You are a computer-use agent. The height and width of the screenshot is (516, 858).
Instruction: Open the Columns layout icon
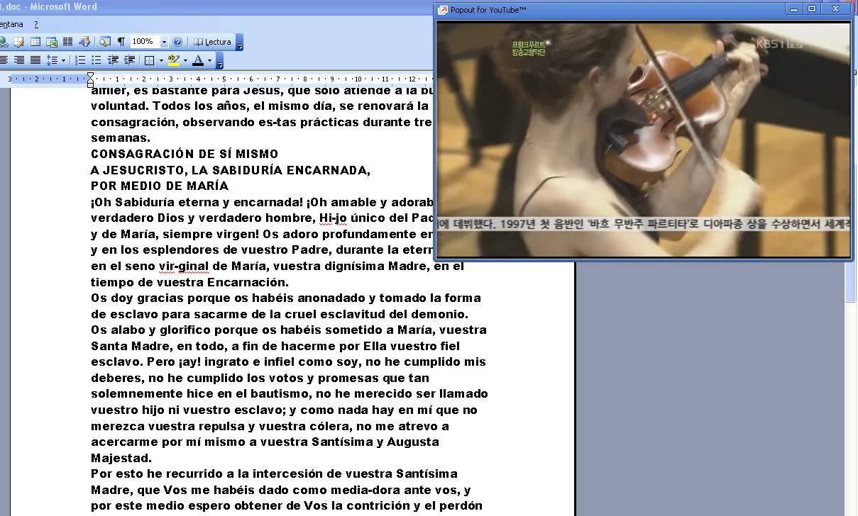pos(67,42)
